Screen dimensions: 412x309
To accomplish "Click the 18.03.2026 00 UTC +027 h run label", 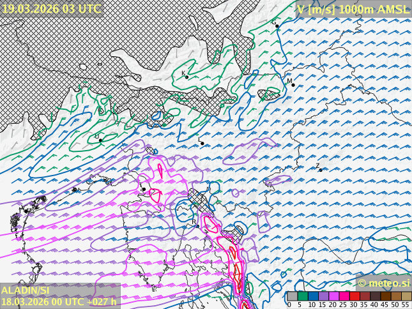I will pos(59,301).
